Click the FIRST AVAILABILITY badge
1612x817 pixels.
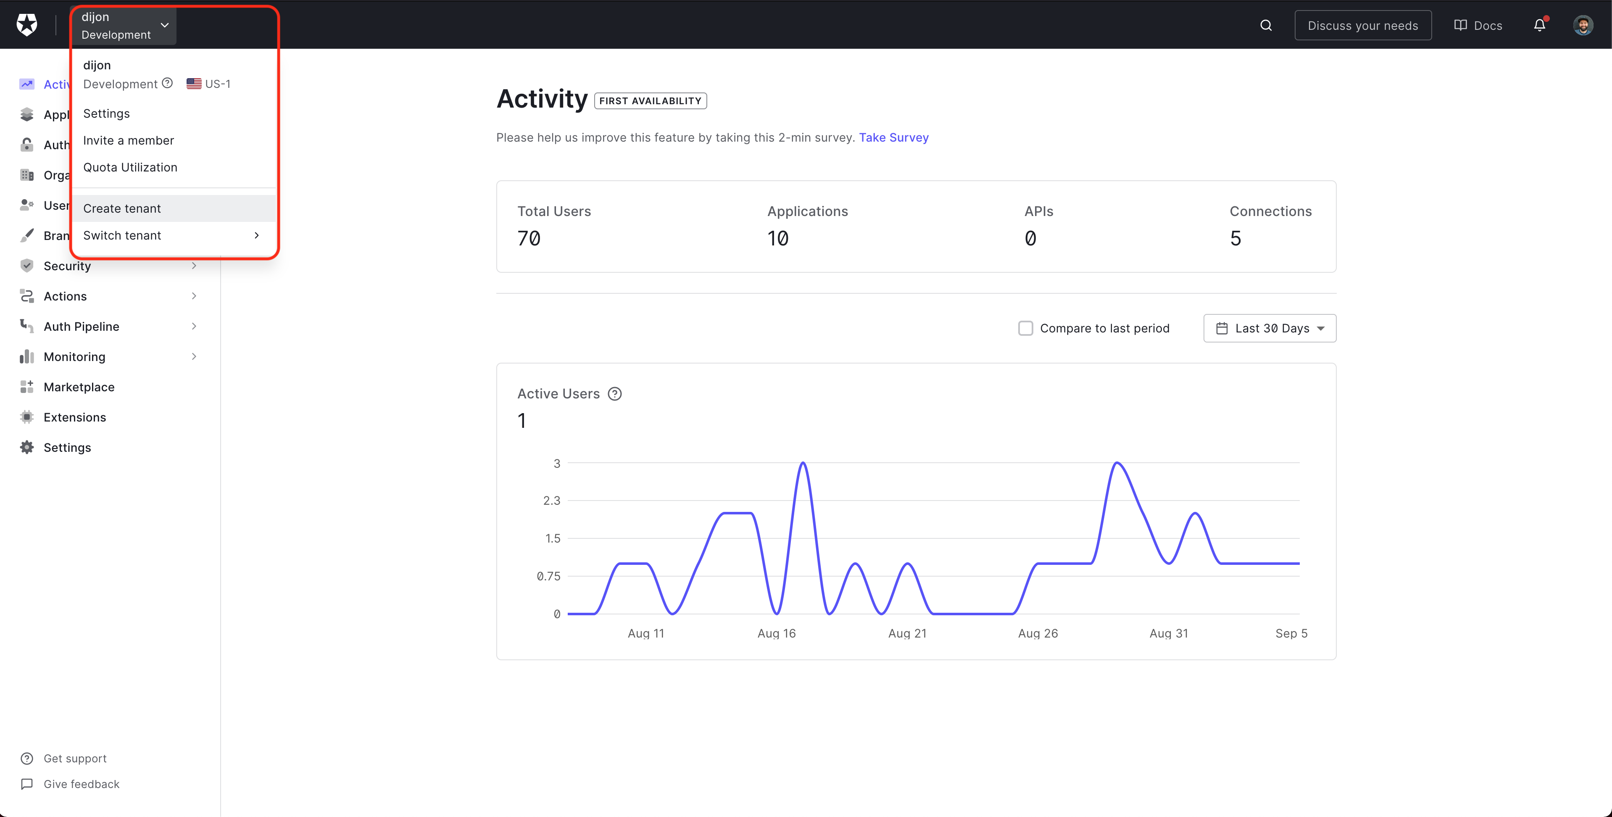pyautogui.click(x=650, y=101)
